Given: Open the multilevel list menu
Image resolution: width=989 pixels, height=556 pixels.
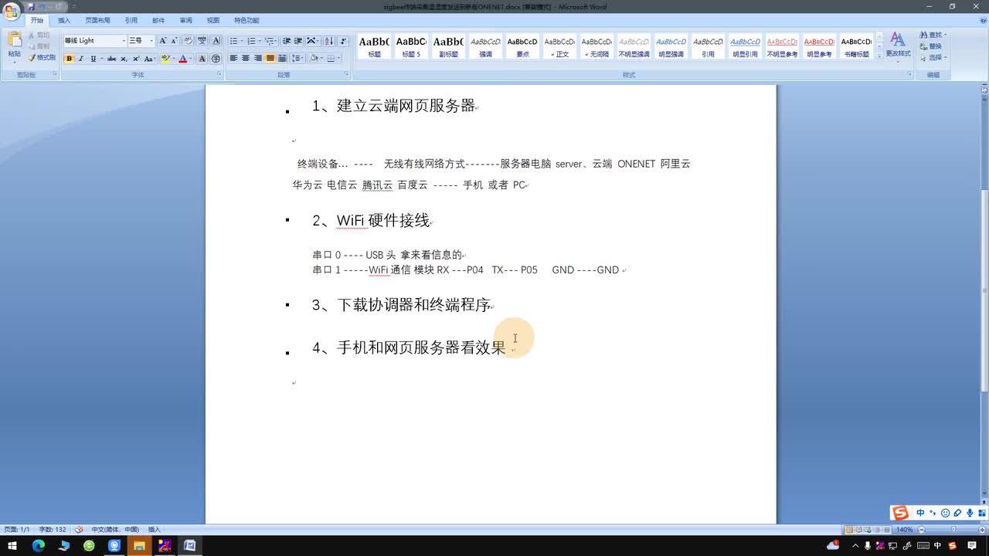Looking at the screenshot, I should point(270,40).
